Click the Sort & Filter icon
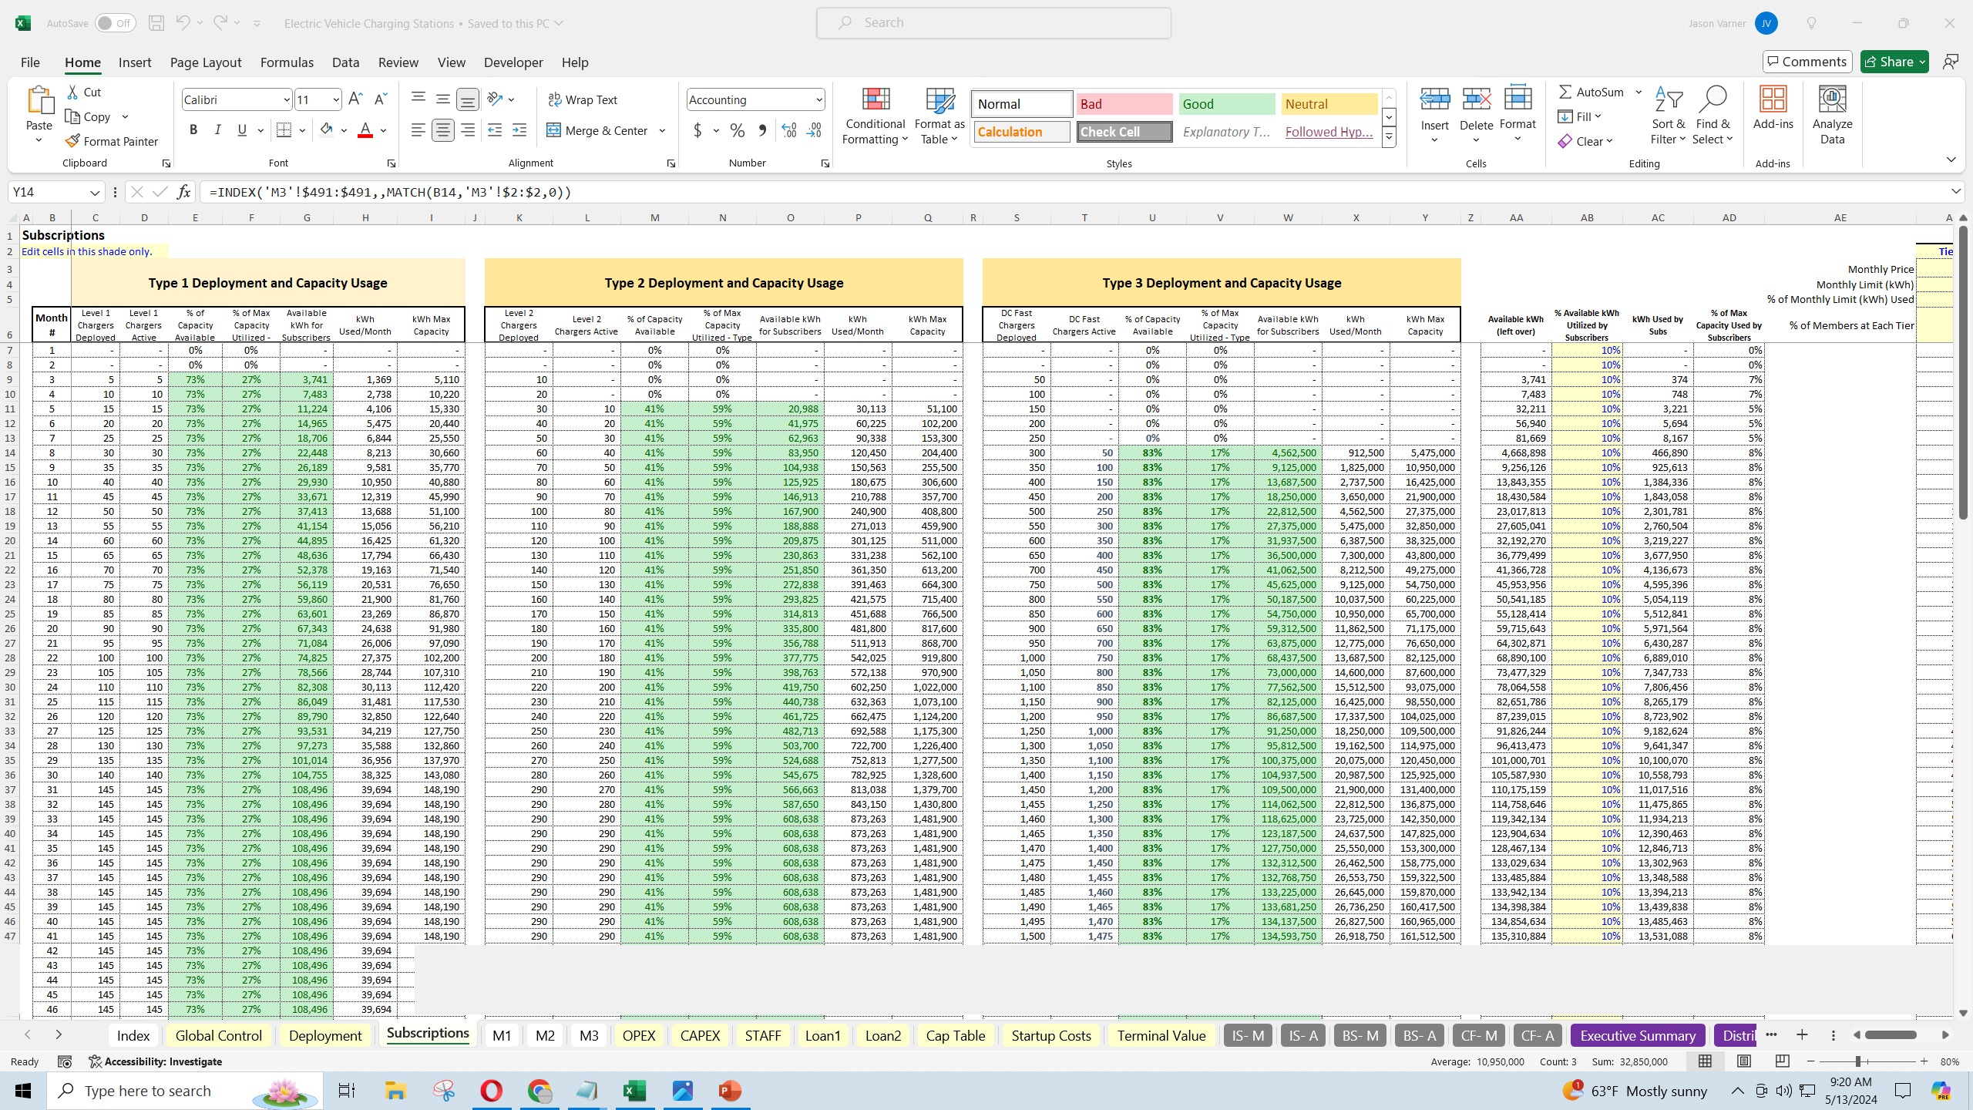The width and height of the screenshot is (1973, 1110). point(1668,100)
